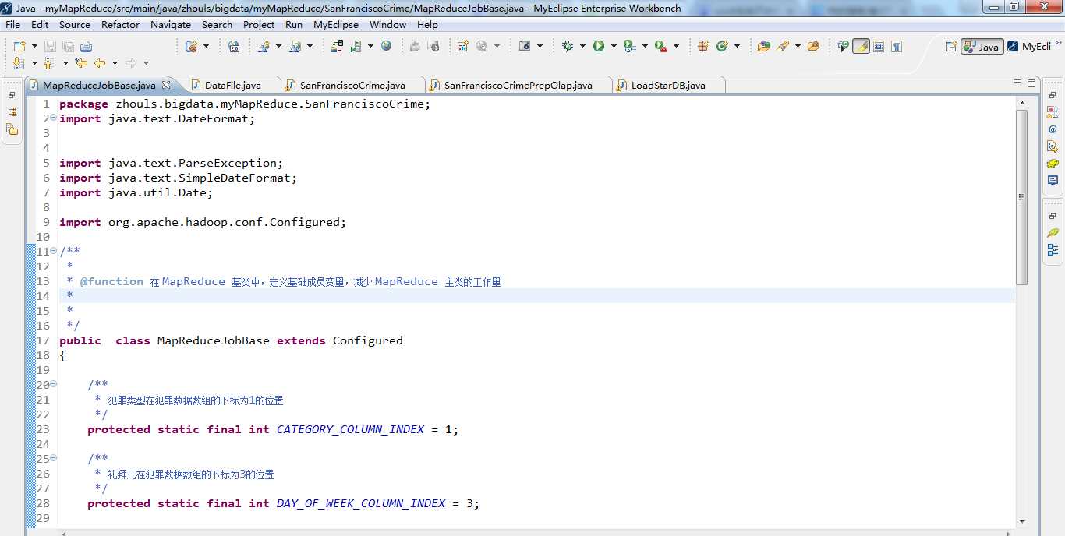Open the Navigate menu
1065x536 pixels.
pos(171,24)
